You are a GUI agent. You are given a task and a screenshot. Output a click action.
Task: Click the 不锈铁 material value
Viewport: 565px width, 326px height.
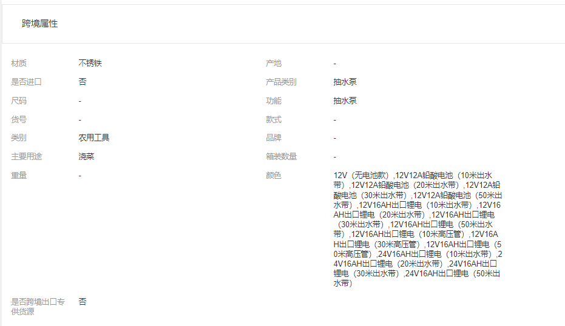pyautogui.click(x=90, y=63)
